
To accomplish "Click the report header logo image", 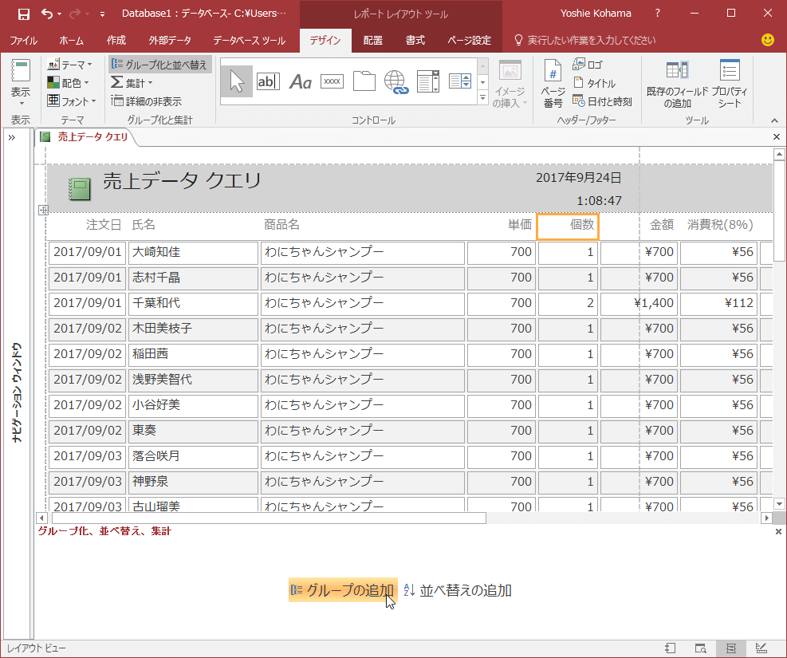I will tap(79, 189).
